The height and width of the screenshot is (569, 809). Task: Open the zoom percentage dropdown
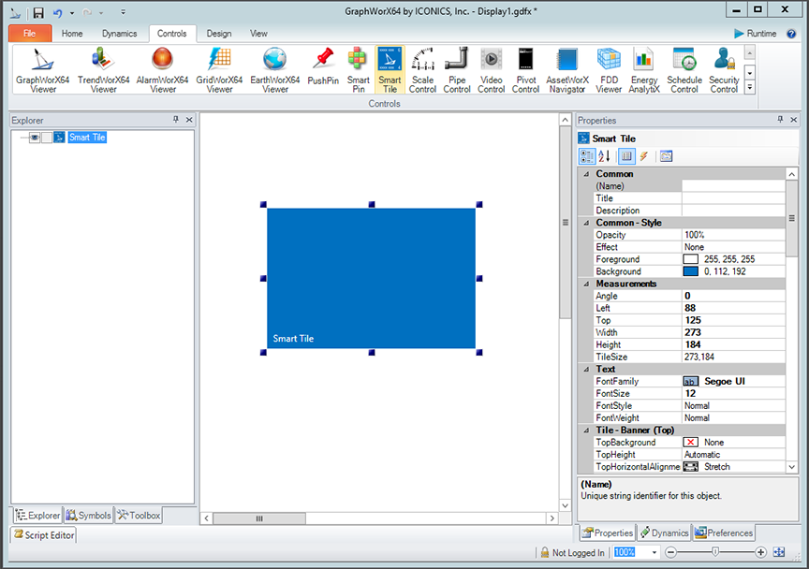click(653, 553)
